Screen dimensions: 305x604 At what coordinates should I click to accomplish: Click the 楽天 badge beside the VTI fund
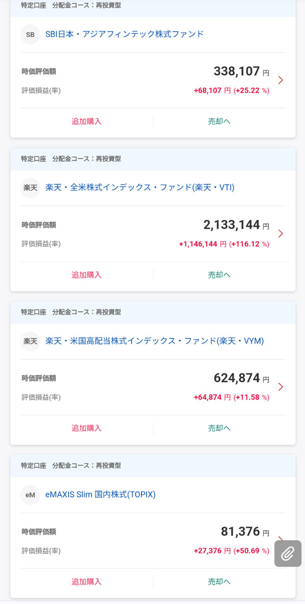[x=30, y=188]
